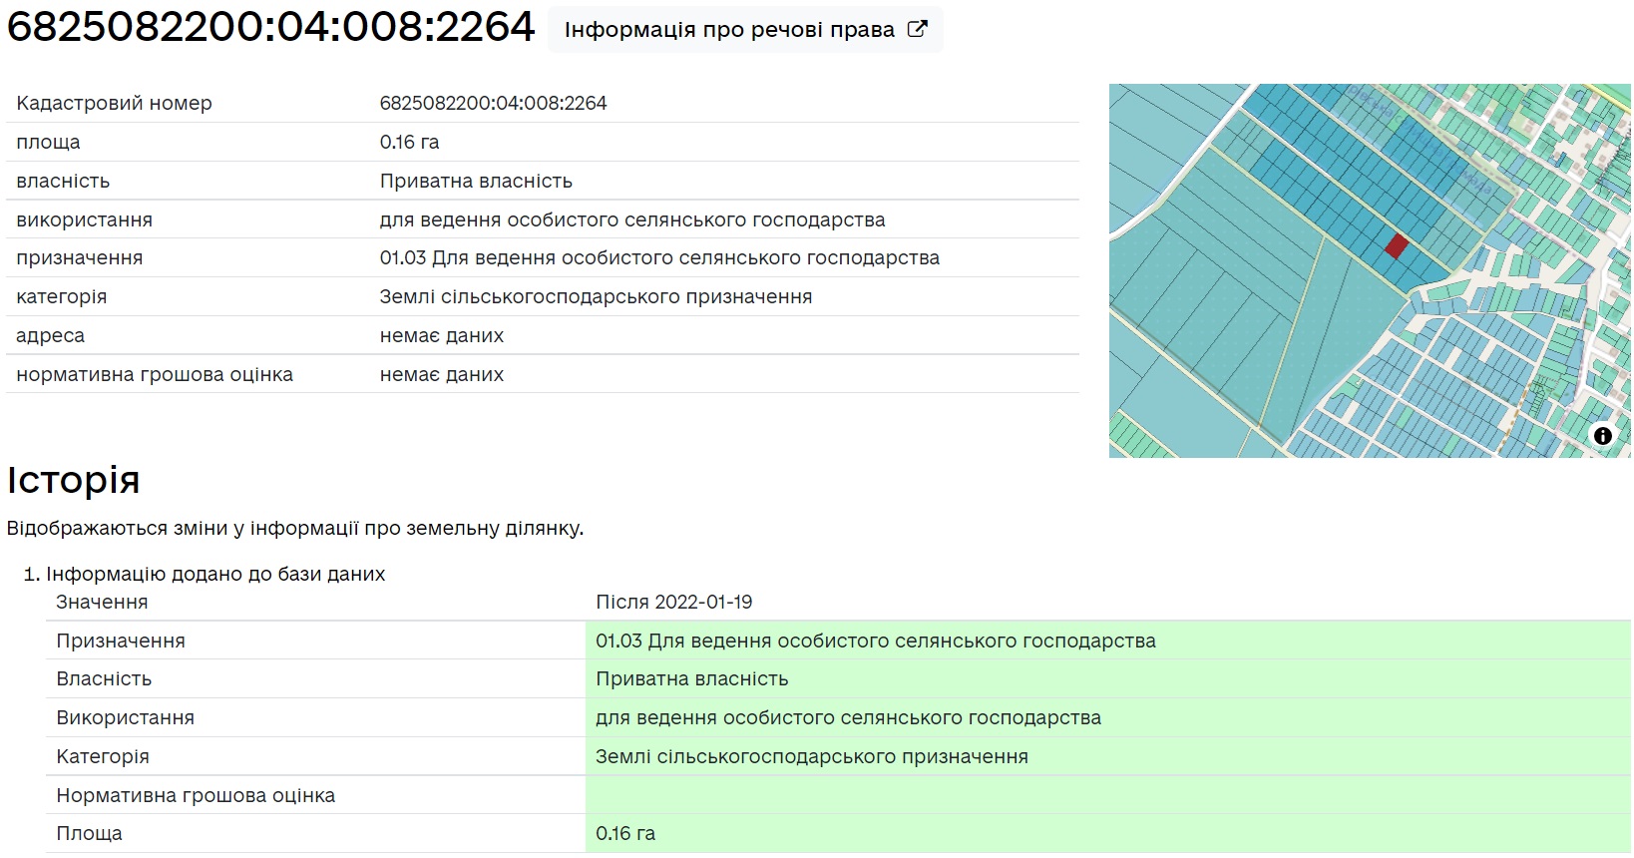Select the red highlighted parcel on map
Viewport: 1634px width, 858px height.
(x=1397, y=246)
